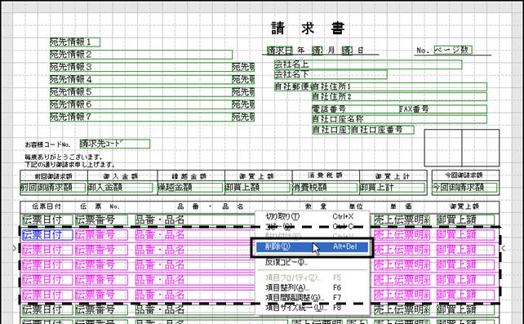This screenshot has width=524, height=324.
Task: Select the 宛先情報1 field
Action: [75, 42]
